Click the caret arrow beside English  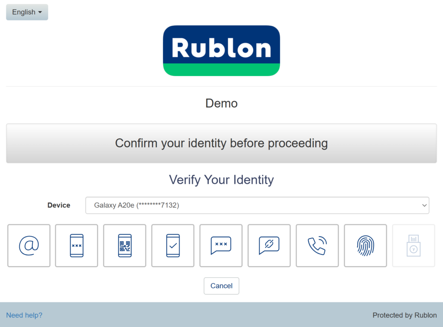pyautogui.click(x=40, y=12)
